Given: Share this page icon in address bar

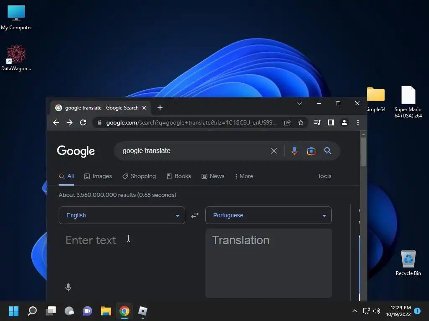Looking at the screenshot, I should click(x=287, y=123).
